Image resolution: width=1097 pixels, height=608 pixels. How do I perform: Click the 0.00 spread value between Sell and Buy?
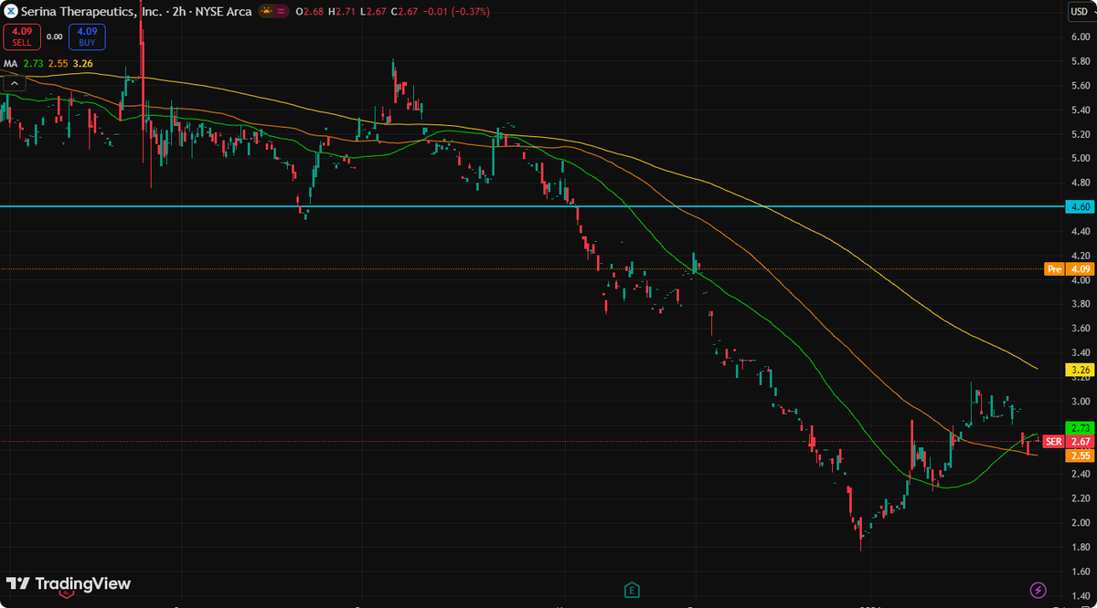tap(54, 37)
